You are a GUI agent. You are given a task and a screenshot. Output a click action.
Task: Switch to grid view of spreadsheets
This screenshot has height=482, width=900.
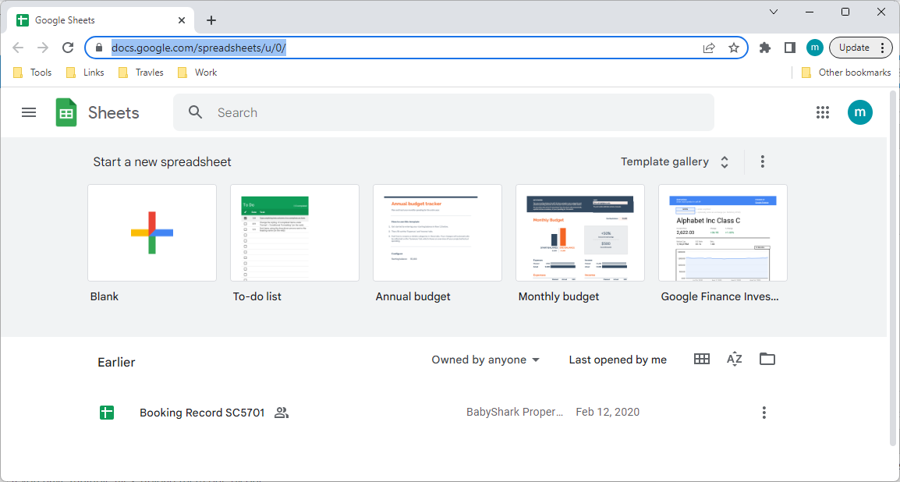[x=702, y=359]
